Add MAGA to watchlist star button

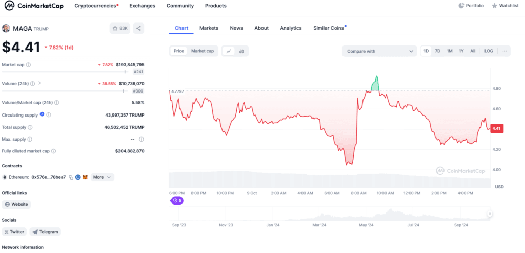(120, 29)
